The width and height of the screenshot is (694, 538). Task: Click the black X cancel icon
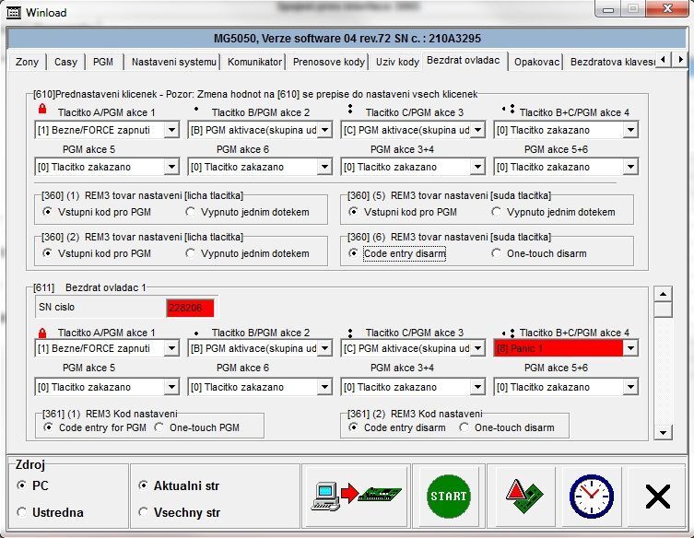[657, 497]
